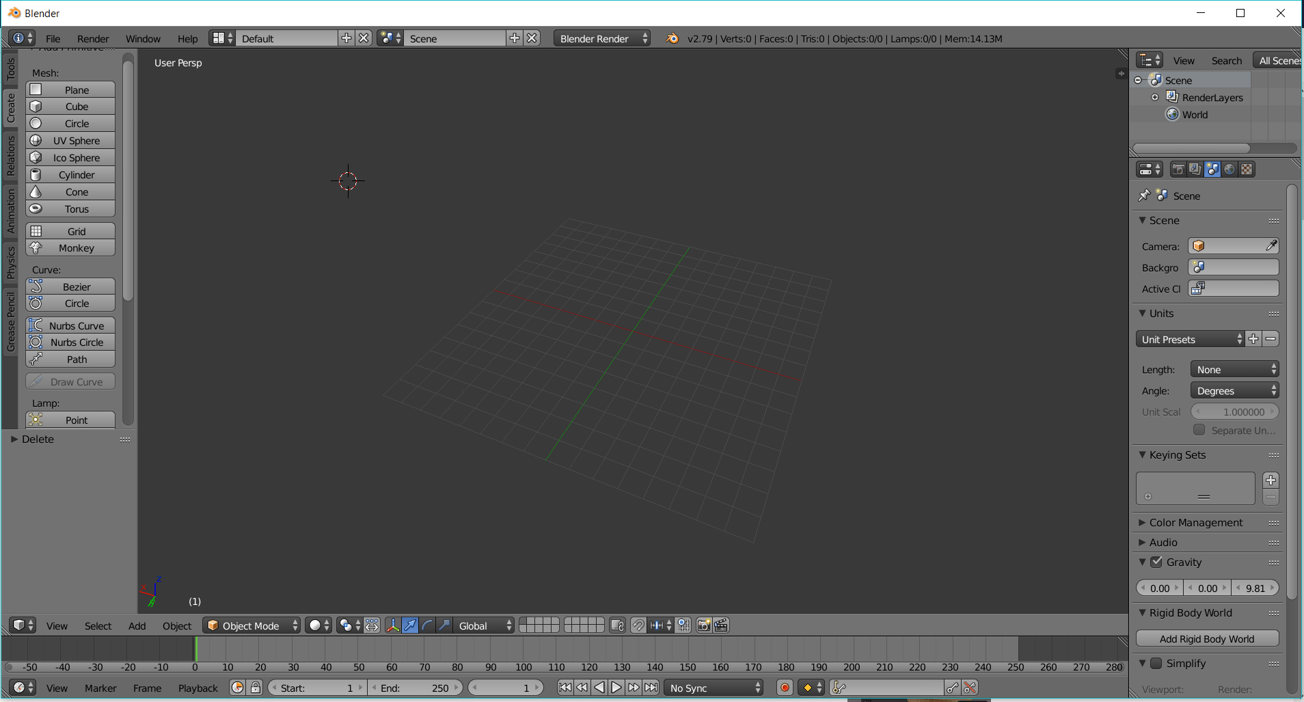Click the Blender logo in info header

[x=673, y=38]
